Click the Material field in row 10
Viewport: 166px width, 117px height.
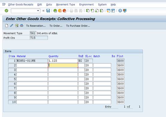[x=32, y=102]
